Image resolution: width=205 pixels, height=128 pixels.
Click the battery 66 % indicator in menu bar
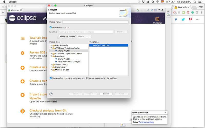170,2
